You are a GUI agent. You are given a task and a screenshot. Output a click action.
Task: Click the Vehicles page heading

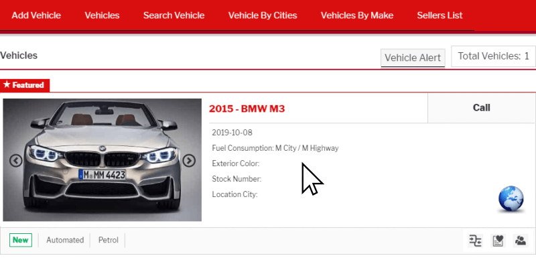click(x=19, y=56)
